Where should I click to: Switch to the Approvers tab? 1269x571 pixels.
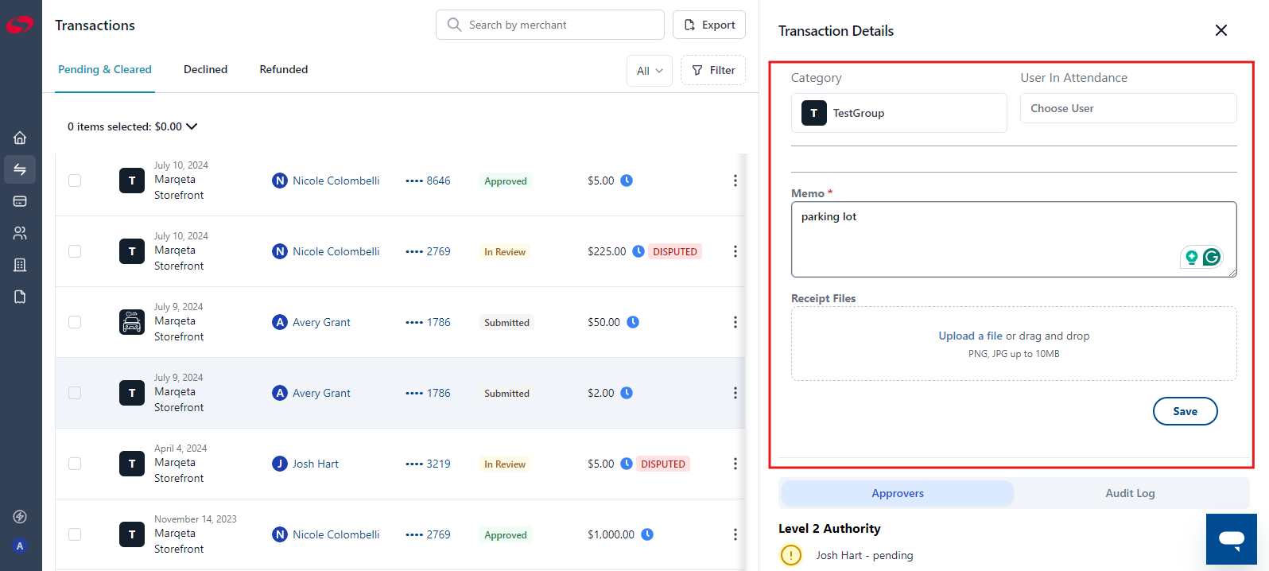[898, 493]
